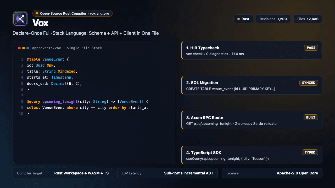Click the Files 12,636 pill
Viewport: 335px width, 188px height.
(308, 19)
